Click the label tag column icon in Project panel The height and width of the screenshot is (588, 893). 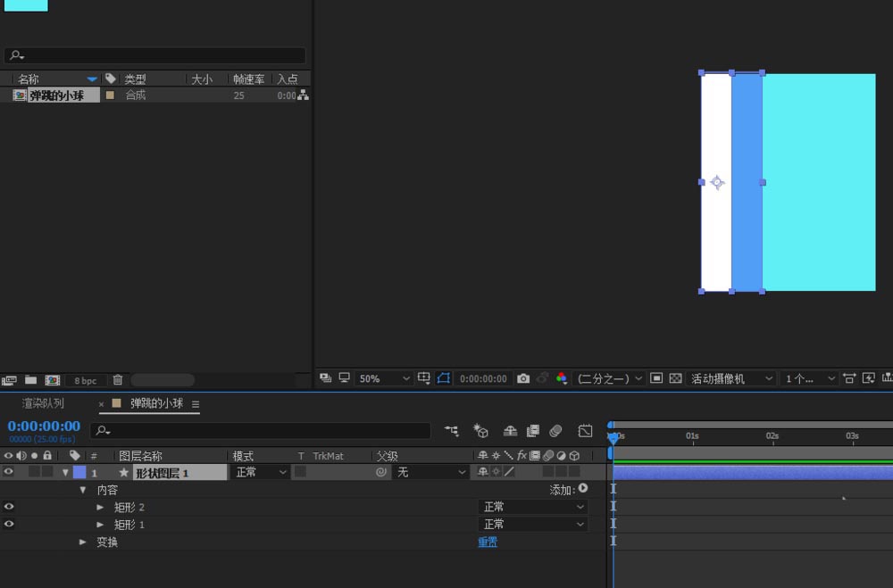point(111,79)
